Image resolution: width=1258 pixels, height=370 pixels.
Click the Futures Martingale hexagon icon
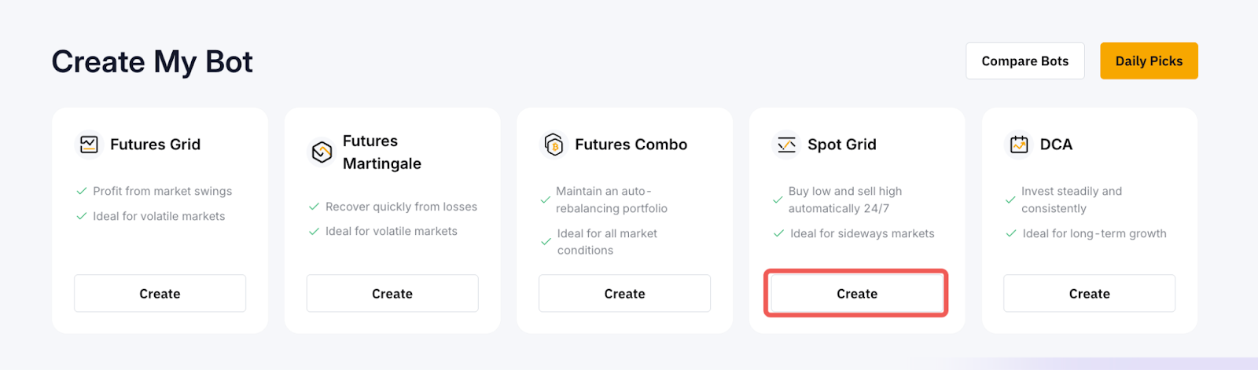point(322,152)
